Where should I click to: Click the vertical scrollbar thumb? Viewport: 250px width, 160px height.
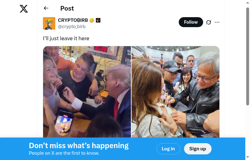[247, 56]
